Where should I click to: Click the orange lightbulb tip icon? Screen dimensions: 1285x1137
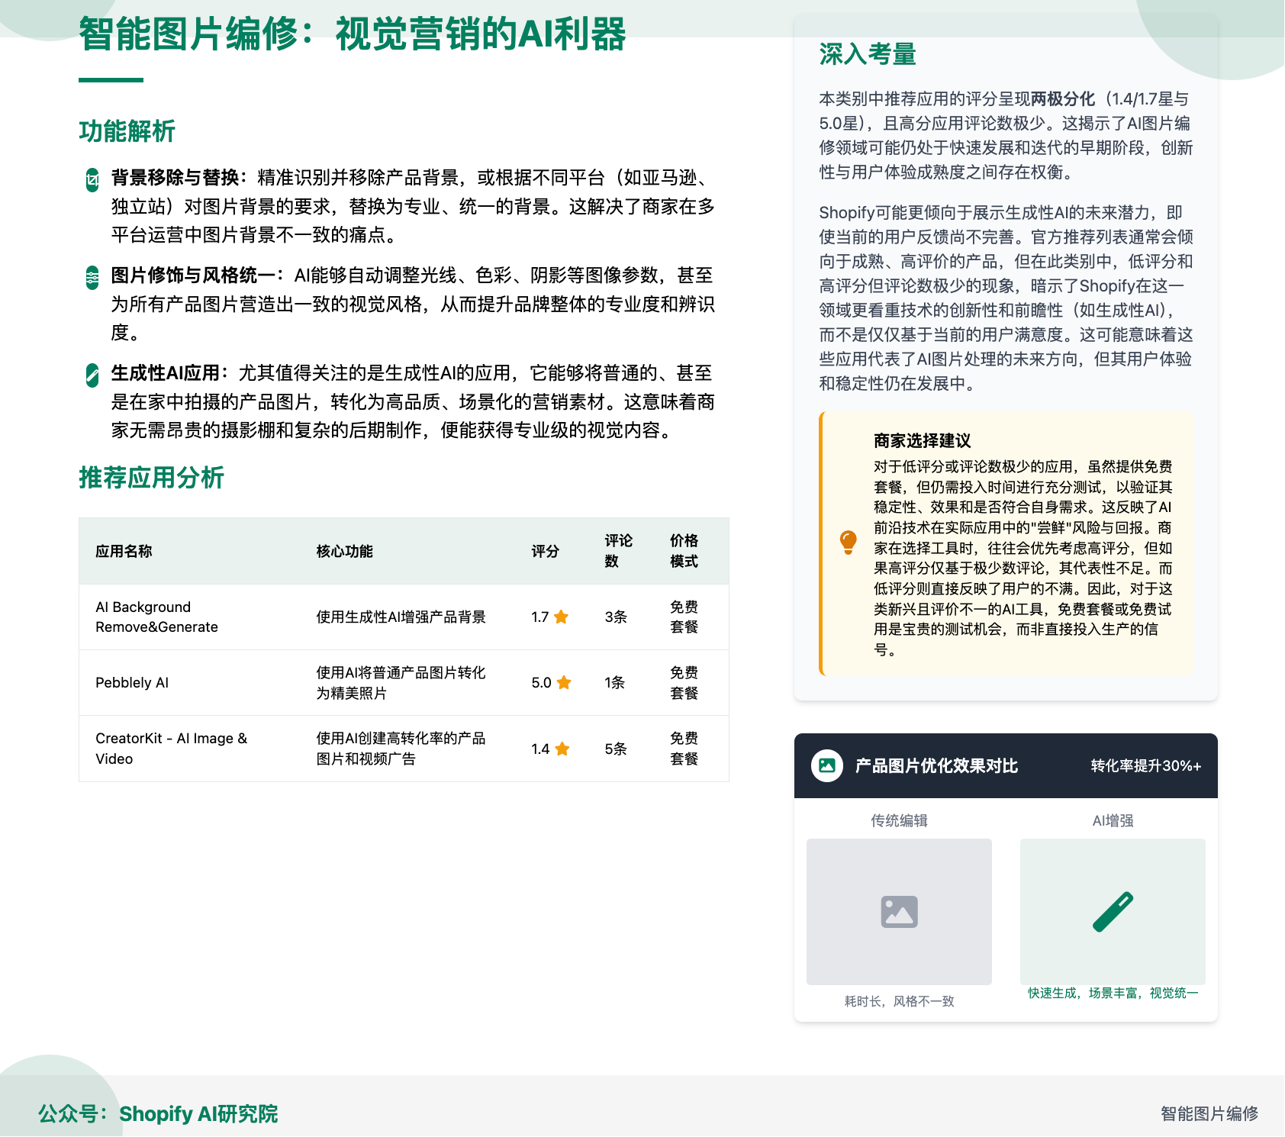848,543
